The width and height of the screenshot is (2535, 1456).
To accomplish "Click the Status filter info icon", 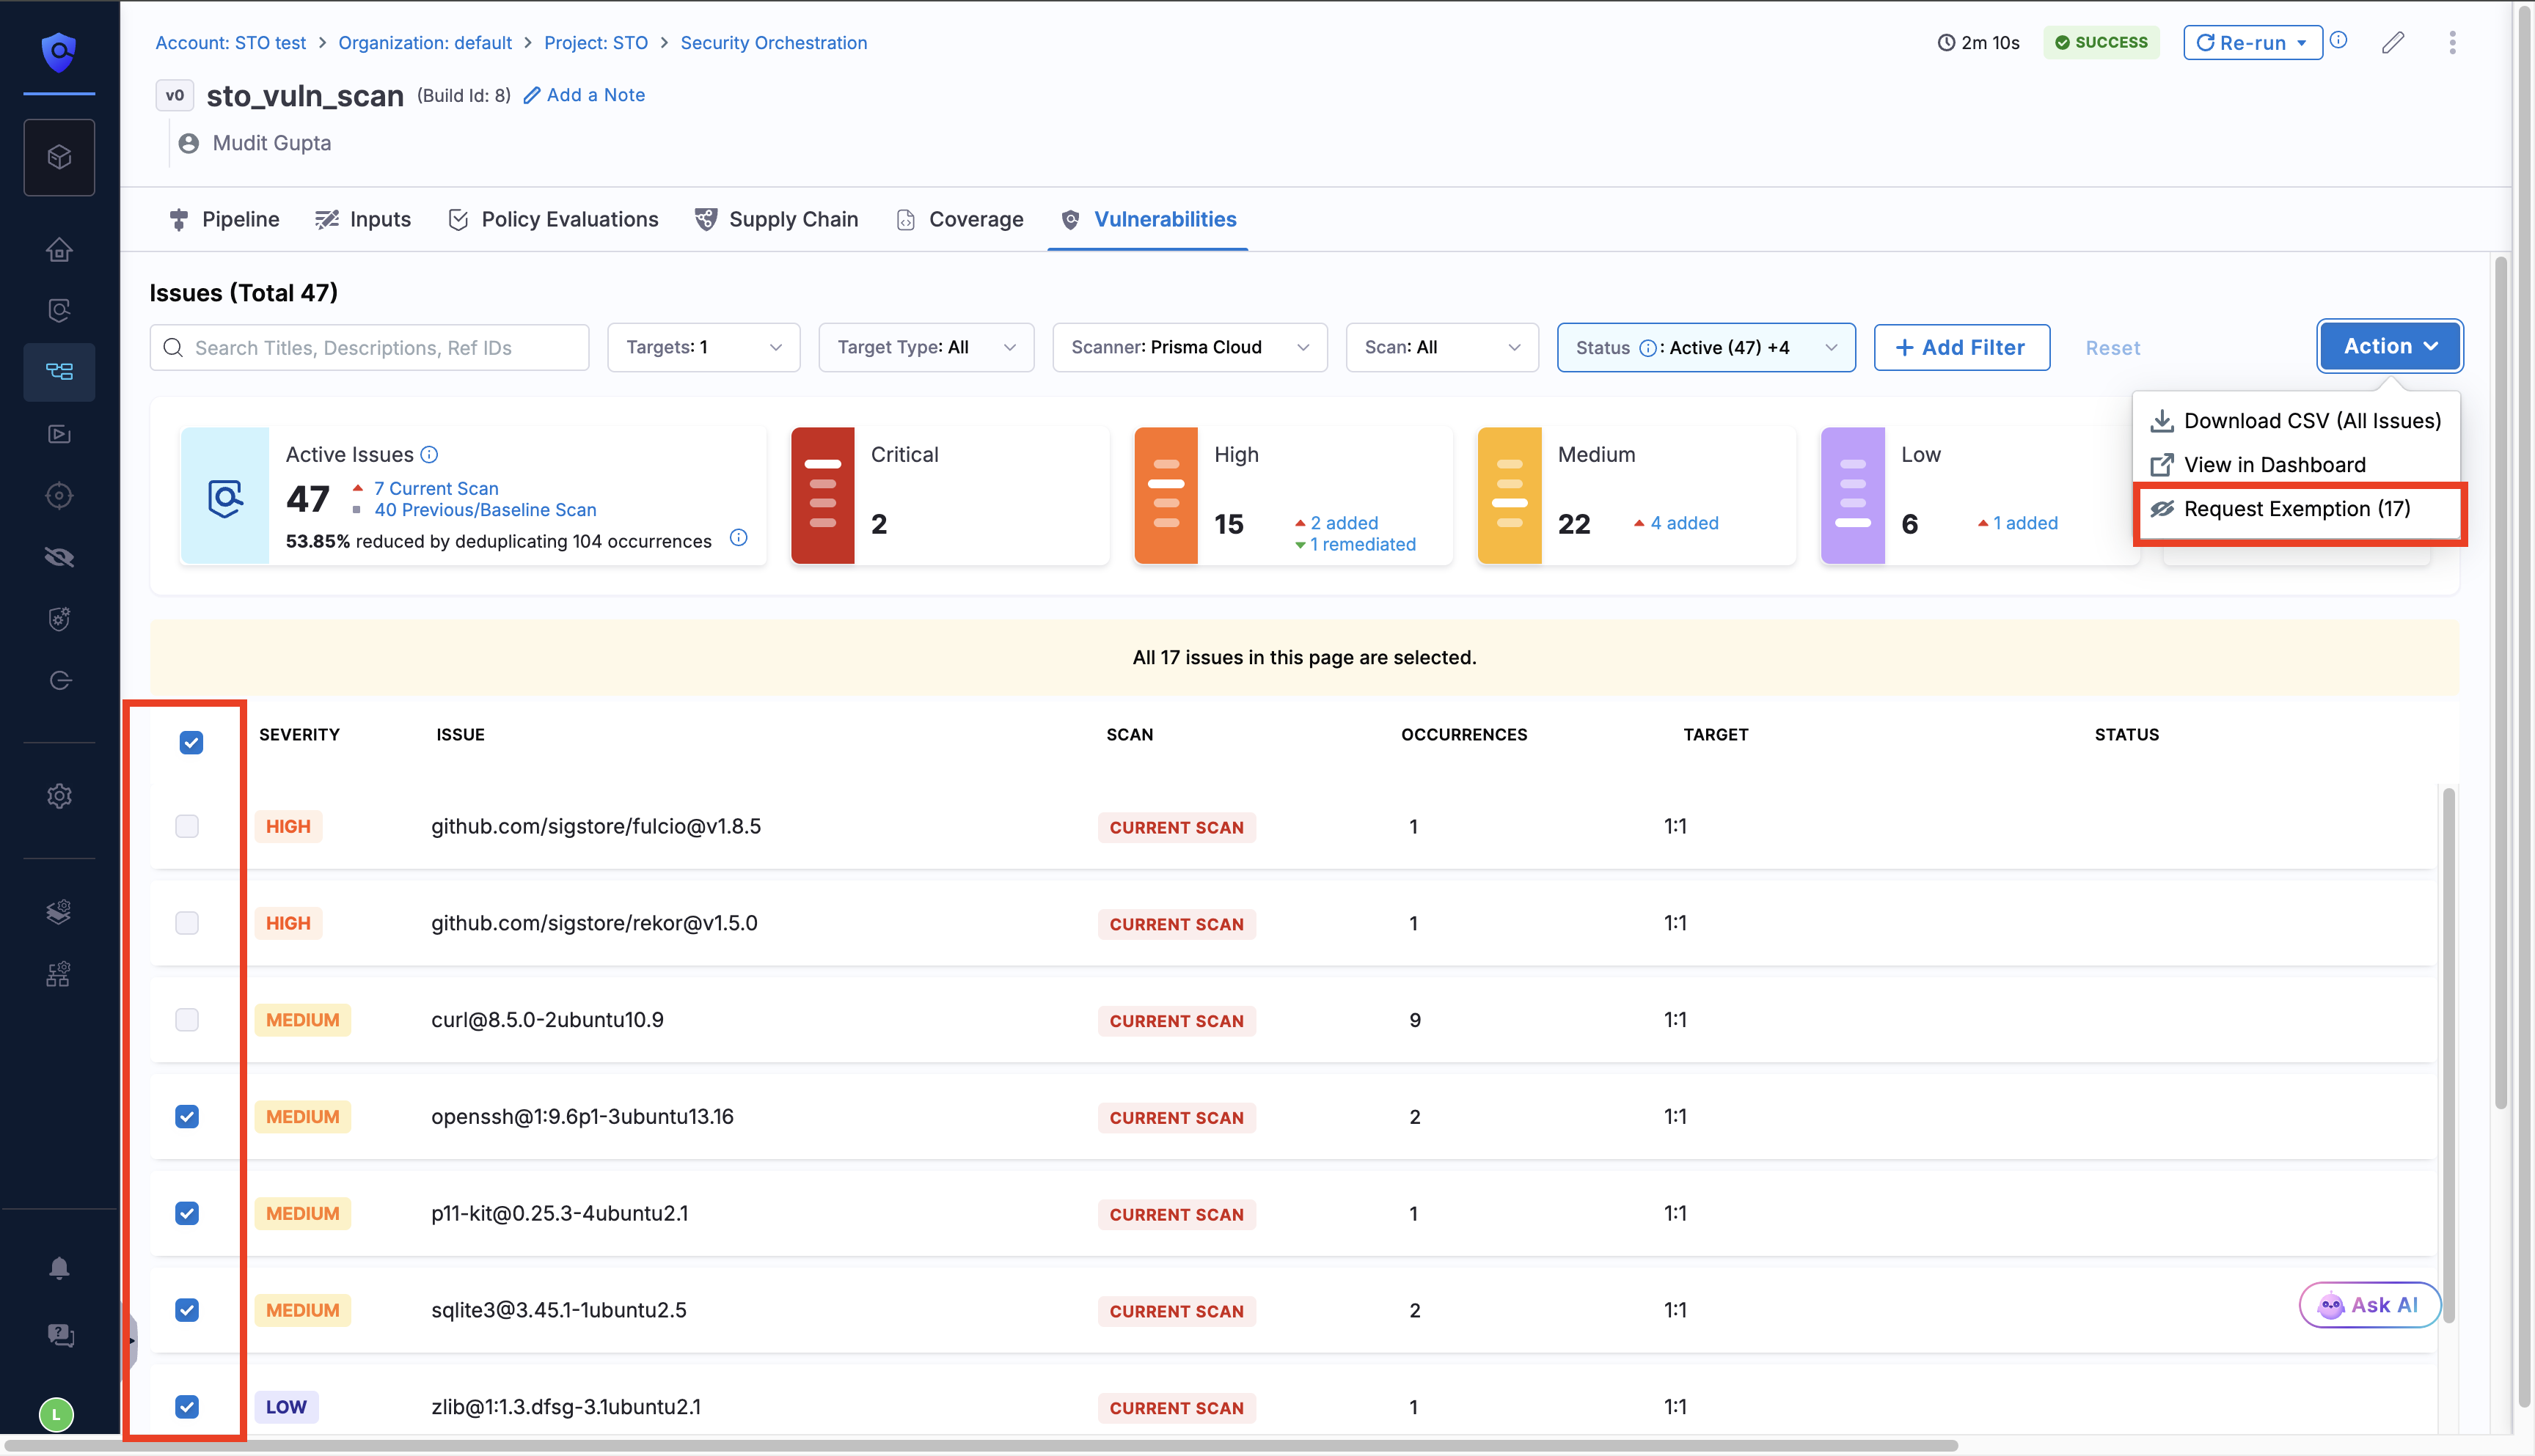I will tap(1647, 348).
